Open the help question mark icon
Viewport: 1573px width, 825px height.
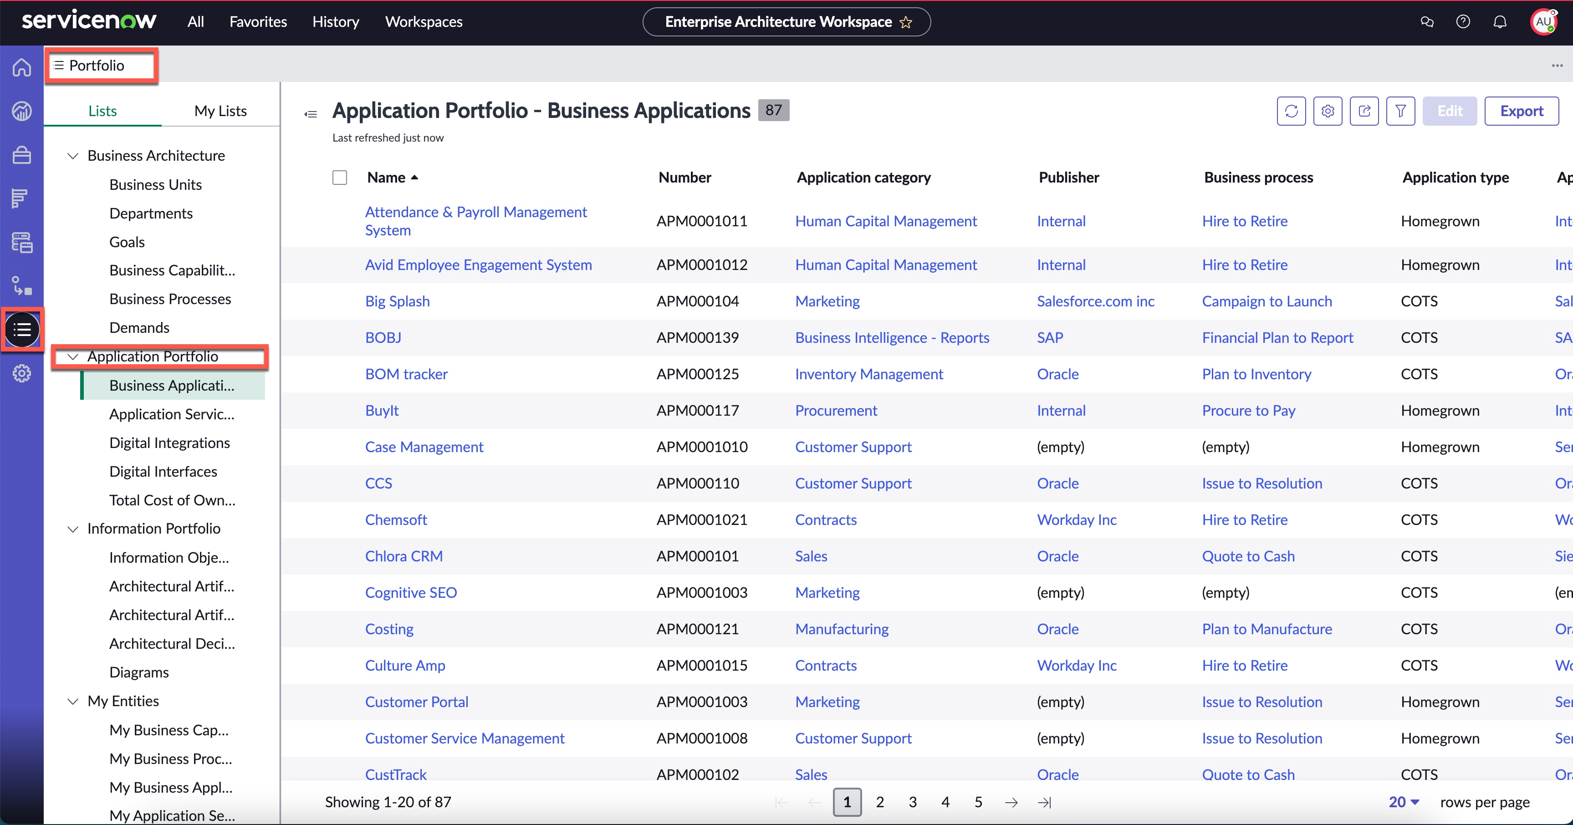point(1463,22)
